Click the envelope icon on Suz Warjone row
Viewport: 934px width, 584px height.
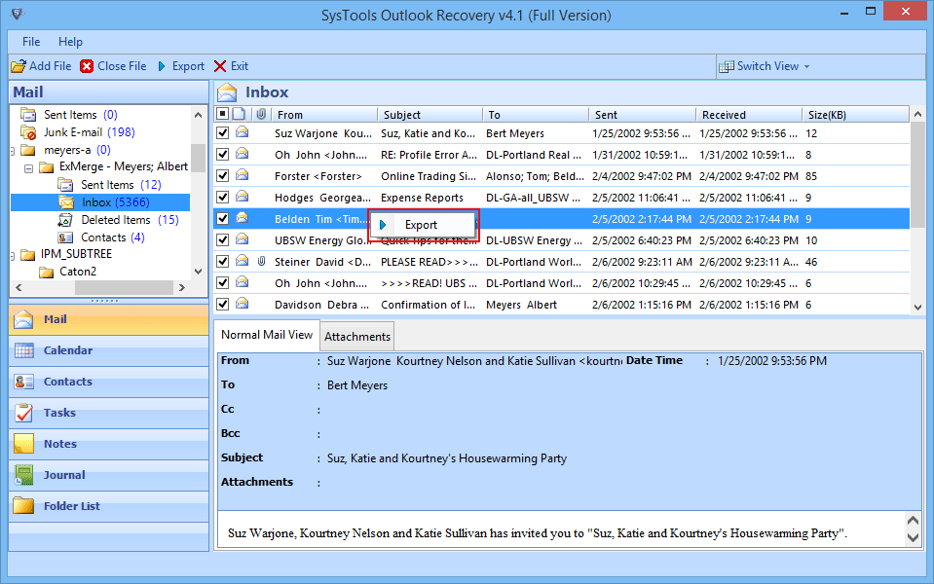pyautogui.click(x=242, y=132)
